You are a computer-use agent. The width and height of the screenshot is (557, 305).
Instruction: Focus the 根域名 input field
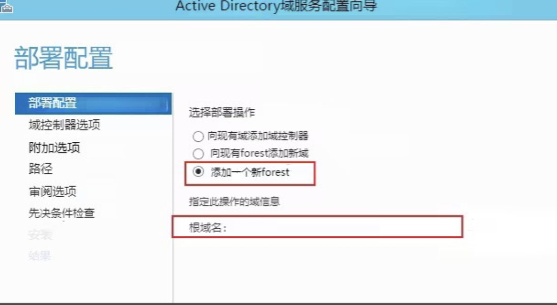point(345,227)
